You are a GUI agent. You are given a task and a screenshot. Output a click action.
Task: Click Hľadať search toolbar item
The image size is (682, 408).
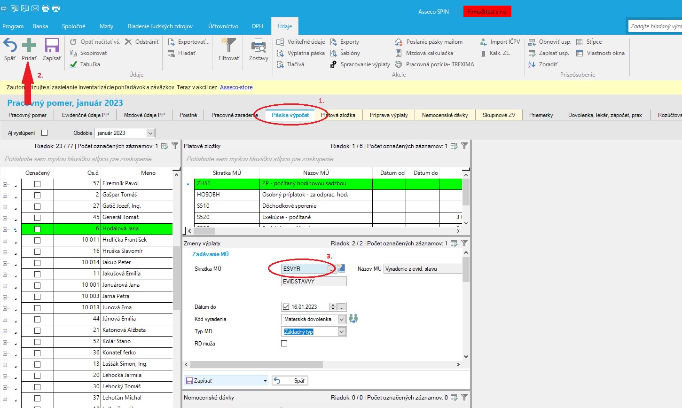(x=182, y=53)
